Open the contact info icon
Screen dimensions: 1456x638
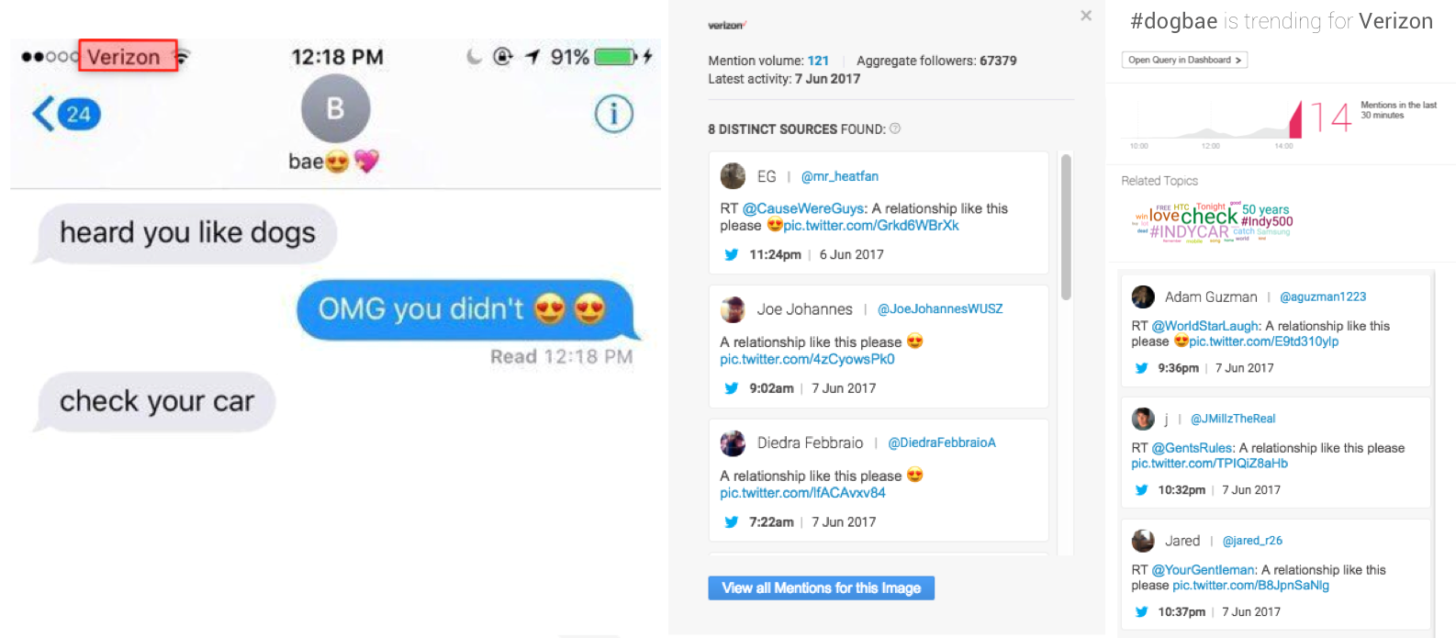coord(613,114)
